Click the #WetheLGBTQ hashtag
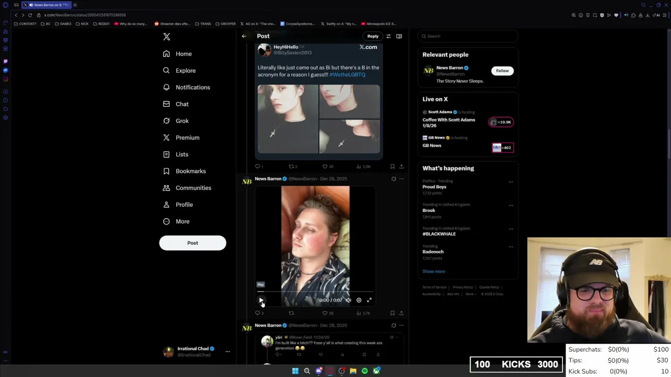671x377 pixels. (348, 75)
